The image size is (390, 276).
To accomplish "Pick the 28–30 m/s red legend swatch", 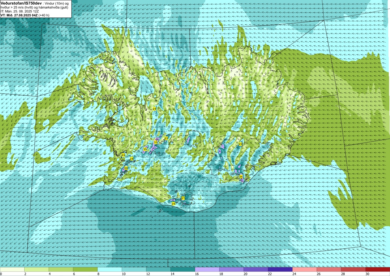I will 353,269.
